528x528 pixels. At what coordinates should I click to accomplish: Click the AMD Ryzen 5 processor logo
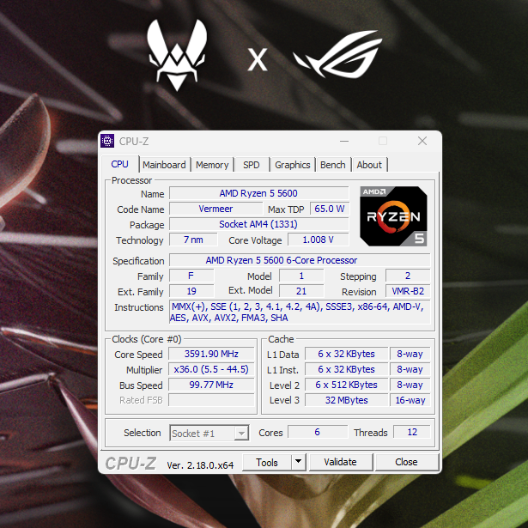(x=393, y=215)
